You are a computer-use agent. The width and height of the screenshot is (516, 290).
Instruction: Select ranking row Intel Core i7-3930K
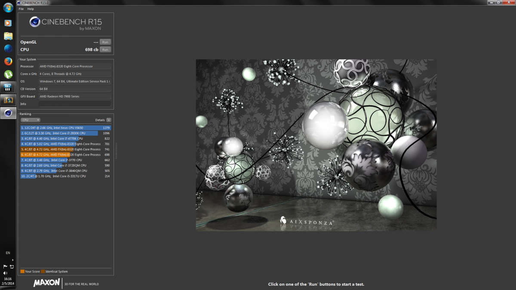(x=66, y=133)
